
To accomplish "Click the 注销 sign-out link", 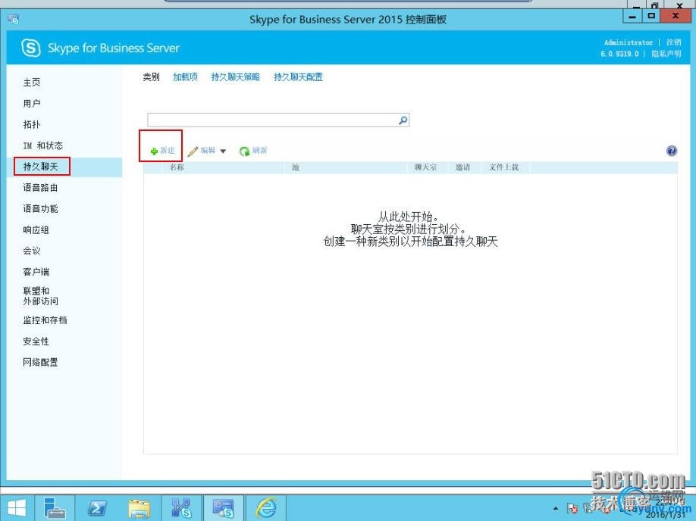I will (x=673, y=42).
